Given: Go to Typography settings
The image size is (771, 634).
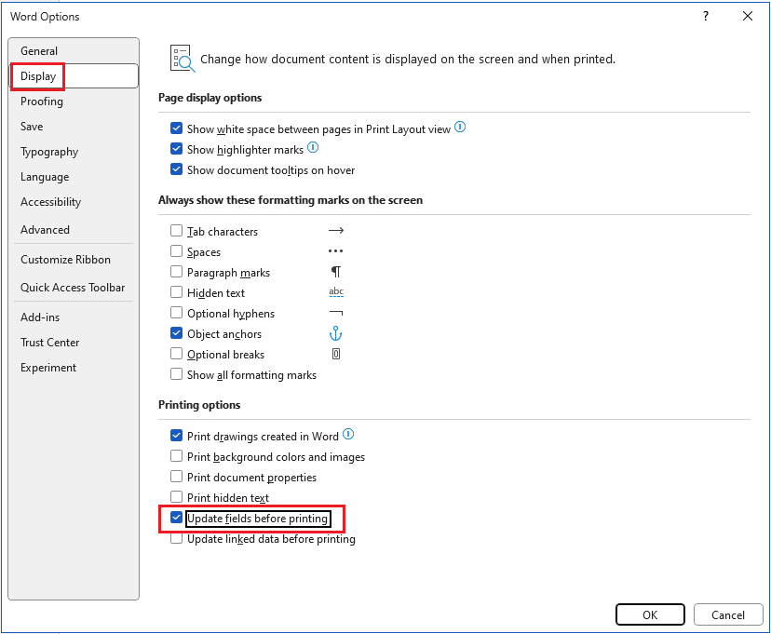Looking at the screenshot, I should [x=74, y=152].
